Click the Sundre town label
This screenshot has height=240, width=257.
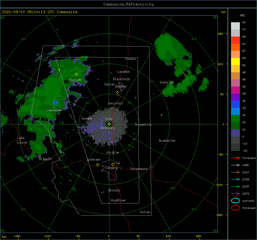pyautogui.click(x=87, y=118)
